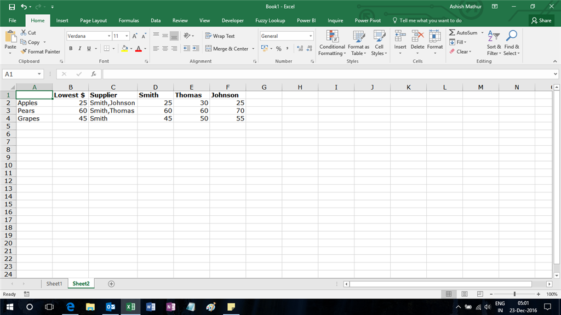The image size is (561, 315).
Task: Open Sort & Filter options
Action: [x=494, y=43]
